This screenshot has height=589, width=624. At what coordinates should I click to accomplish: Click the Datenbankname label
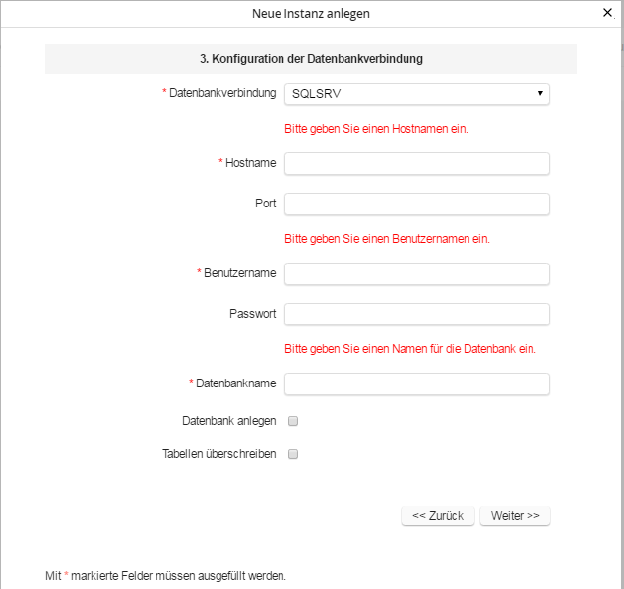pyautogui.click(x=235, y=383)
